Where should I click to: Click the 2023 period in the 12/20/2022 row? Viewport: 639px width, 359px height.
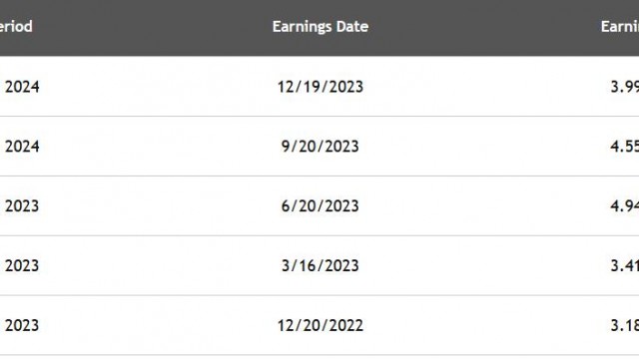click(x=22, y=326)
